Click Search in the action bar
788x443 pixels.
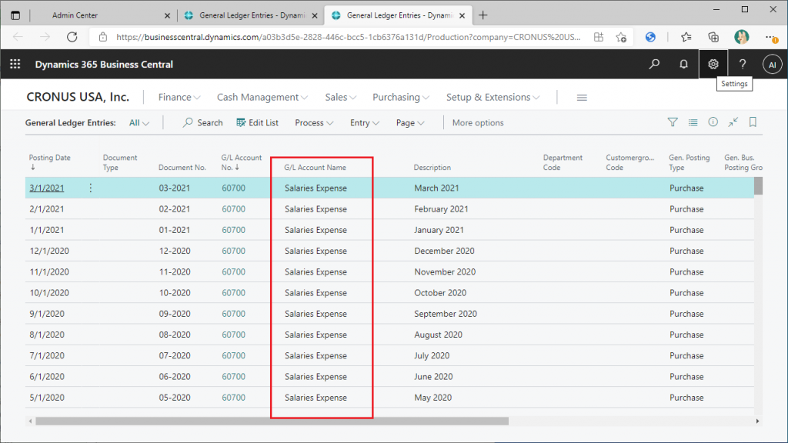[x=202, y=122]
